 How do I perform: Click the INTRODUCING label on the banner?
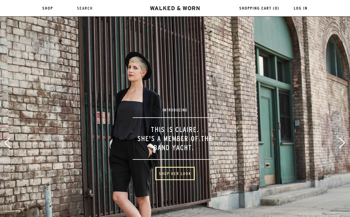[x=175, y=110]
